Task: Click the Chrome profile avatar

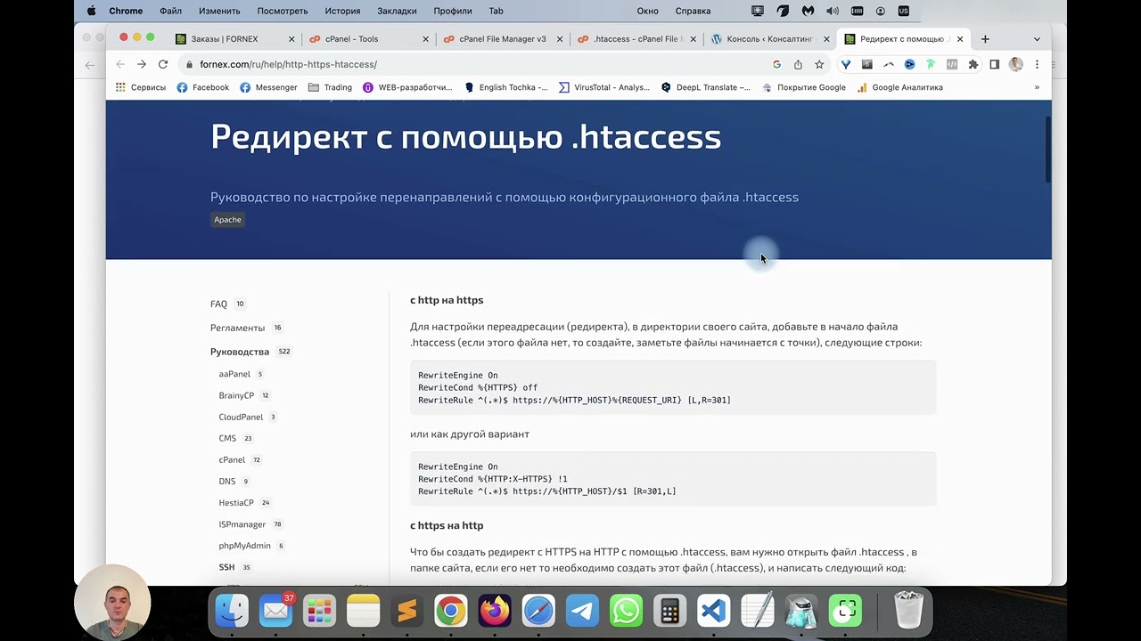Action: click(1016, 64)
